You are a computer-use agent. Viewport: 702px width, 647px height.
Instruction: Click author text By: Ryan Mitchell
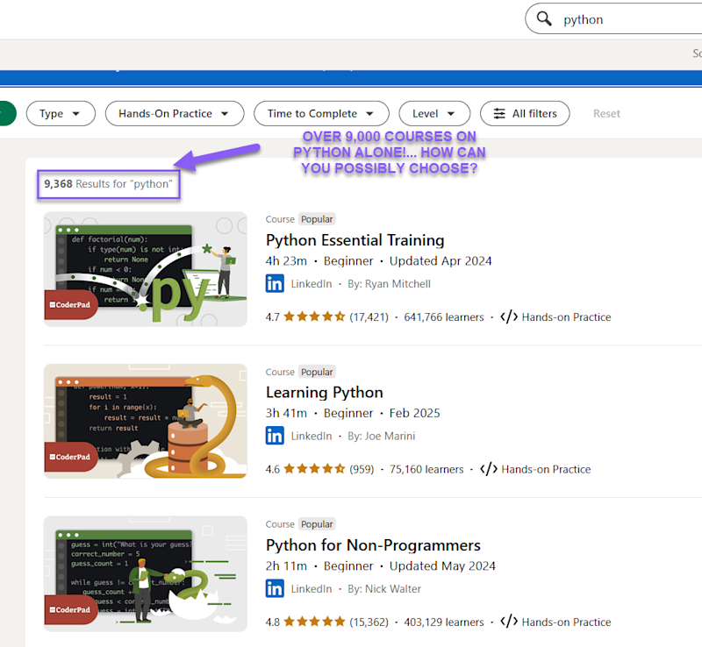389,284
